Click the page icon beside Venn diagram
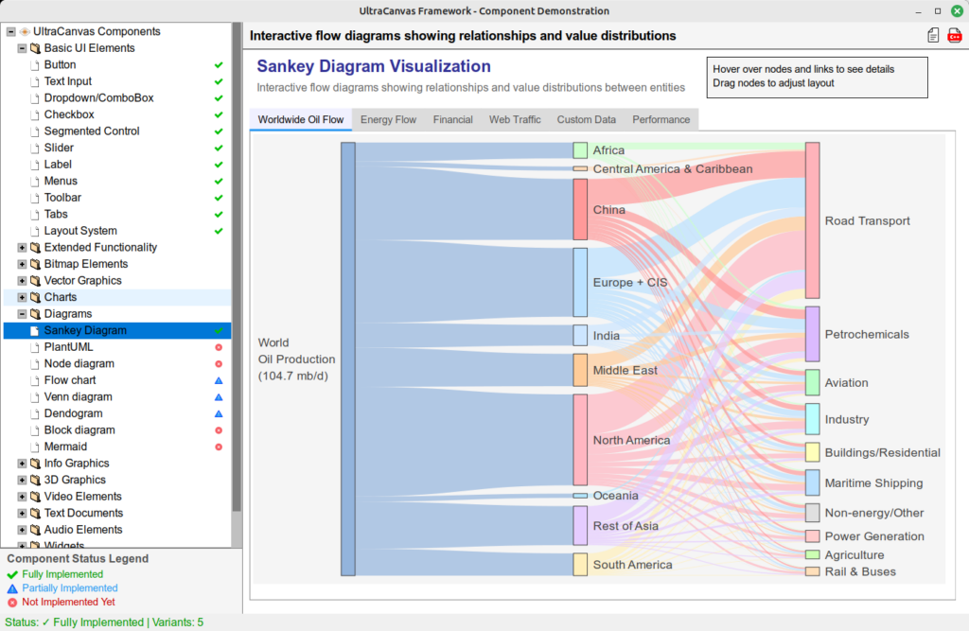 coord(35,397)
